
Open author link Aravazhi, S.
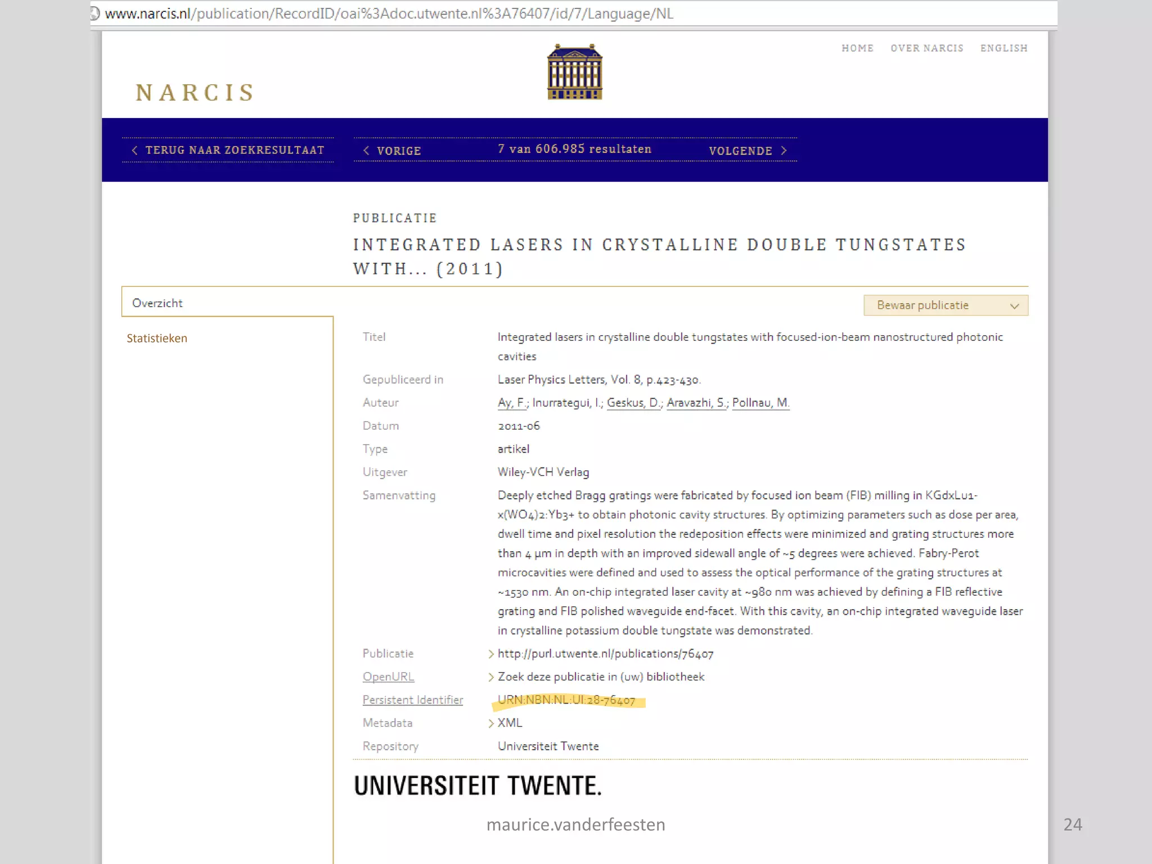(x=696, y=403)
